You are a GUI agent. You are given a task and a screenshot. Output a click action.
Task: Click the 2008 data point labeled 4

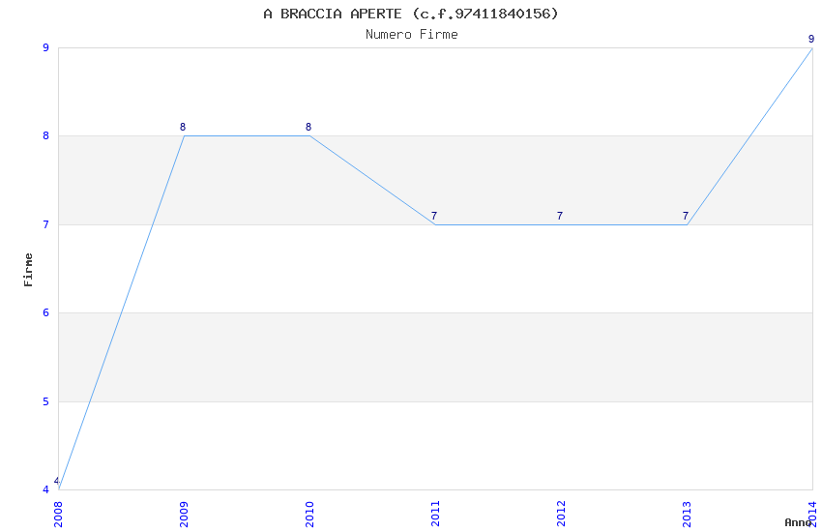(x=59, y=488)
